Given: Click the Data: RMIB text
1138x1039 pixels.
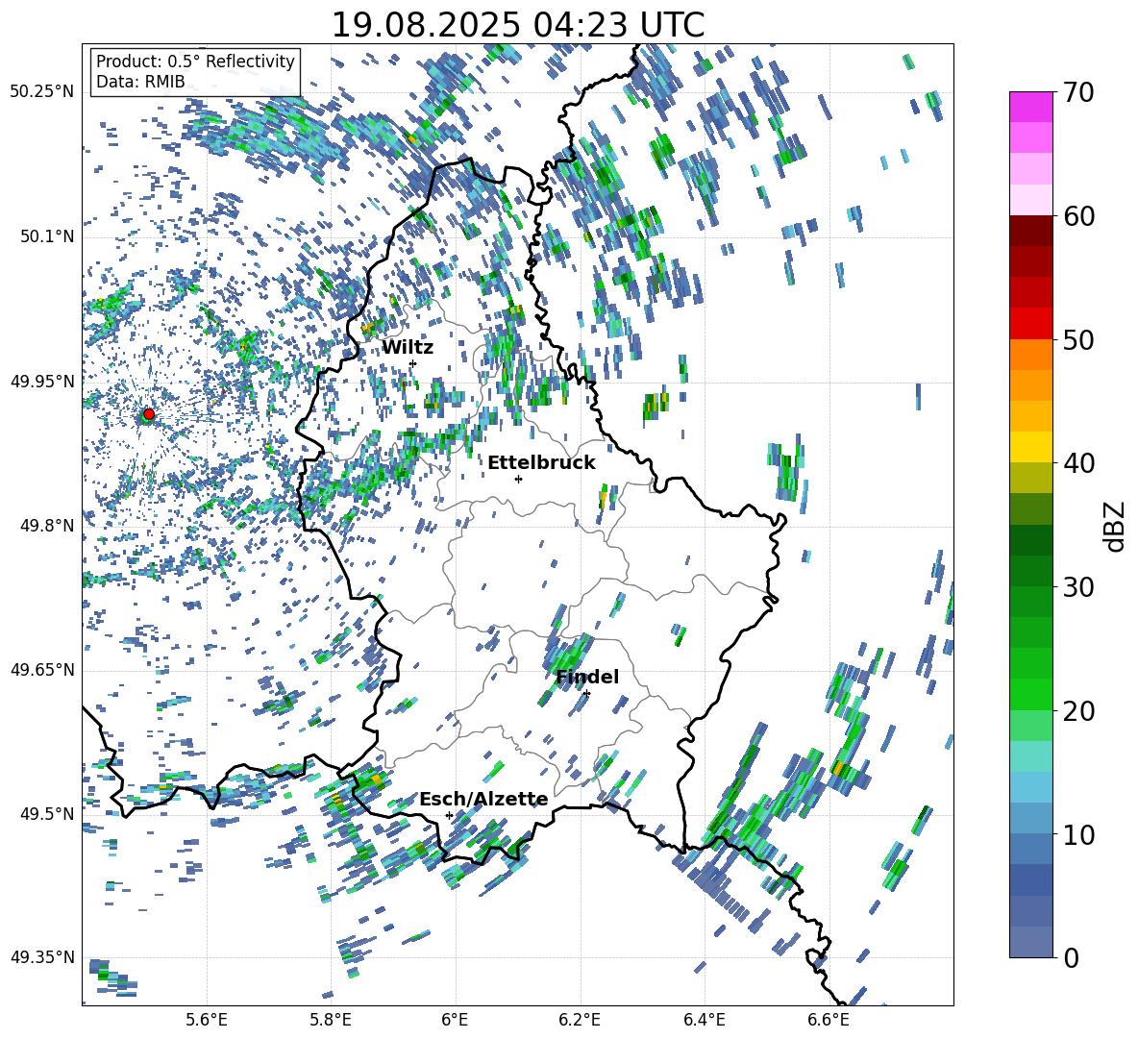Looking at the screenshot, I should pos(140,82).
